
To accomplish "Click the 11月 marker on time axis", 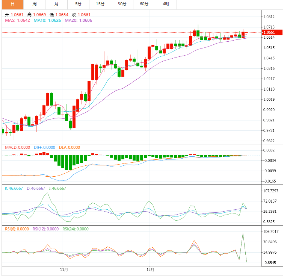I will click(x=64, y=269).
